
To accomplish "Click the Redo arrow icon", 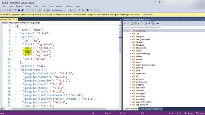I will coord(33,10).
